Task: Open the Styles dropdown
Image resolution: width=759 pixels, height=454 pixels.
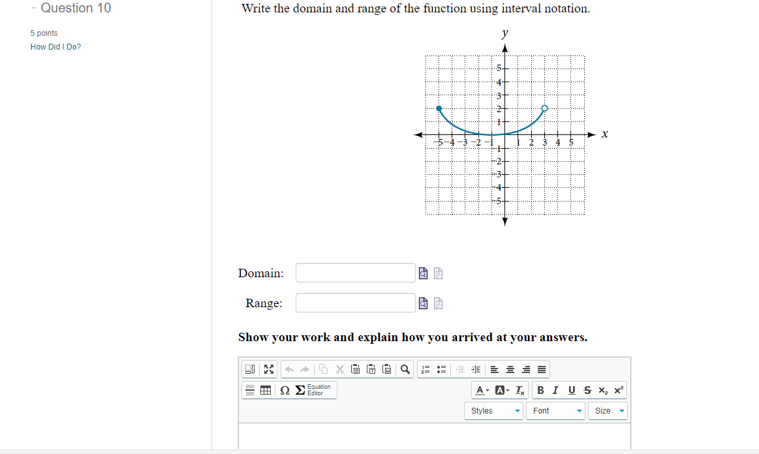Action: coord(493,411)
